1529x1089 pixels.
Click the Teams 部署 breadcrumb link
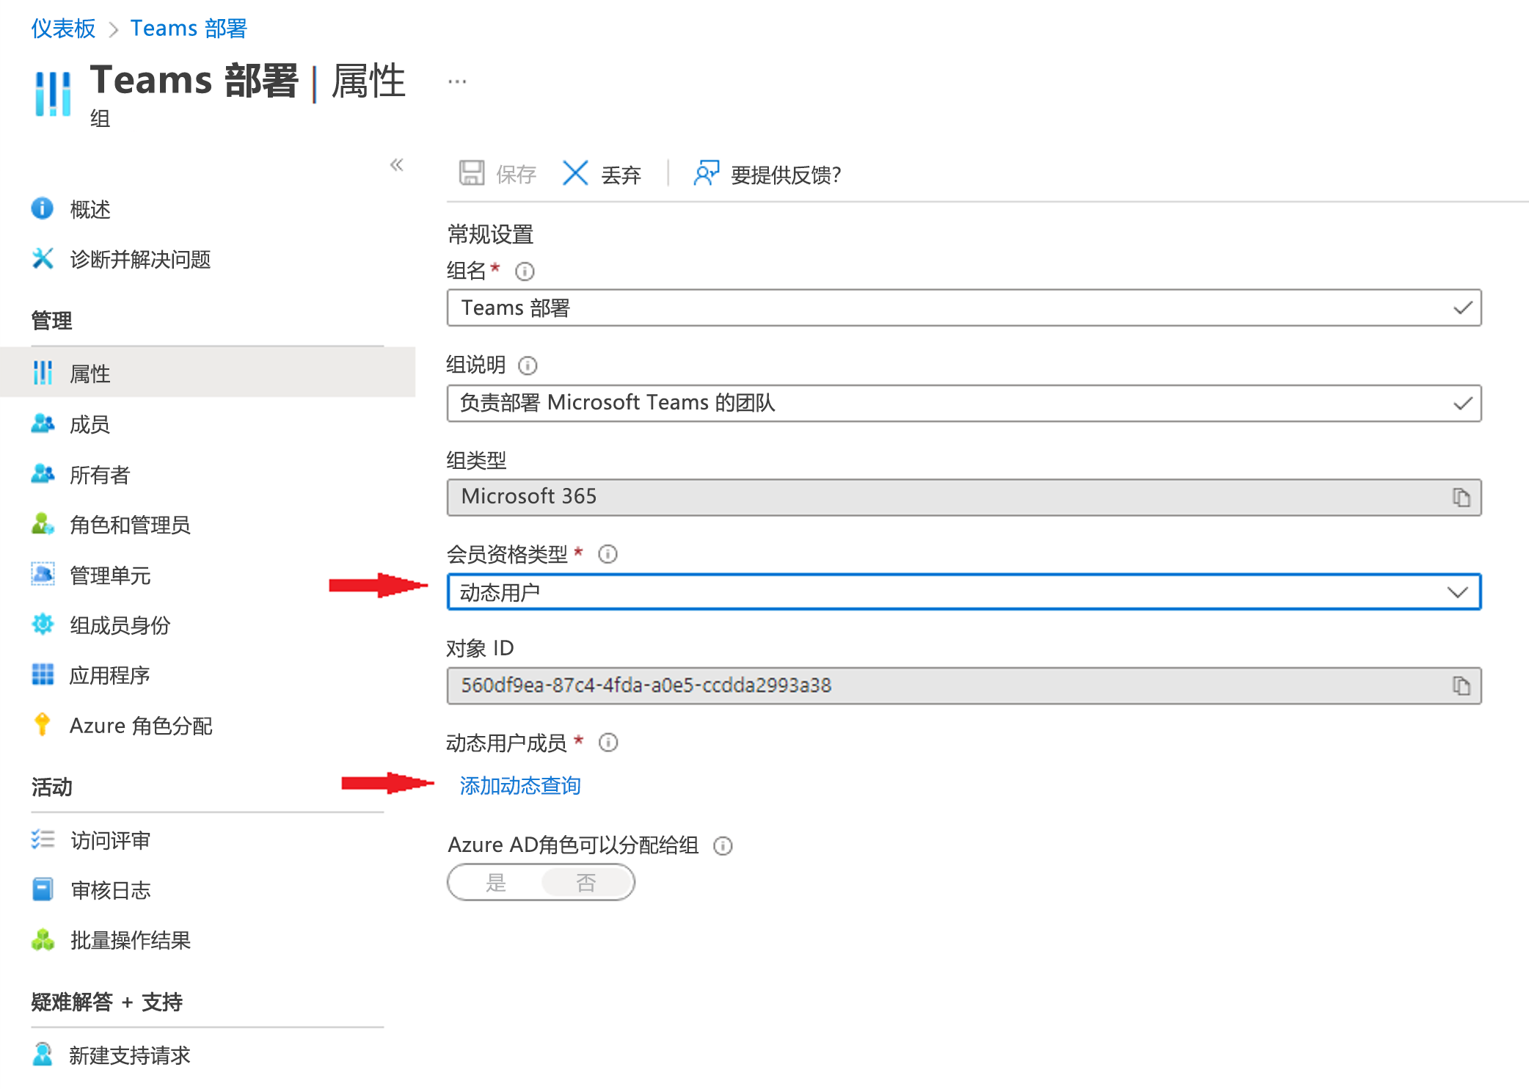click(189, 29)
